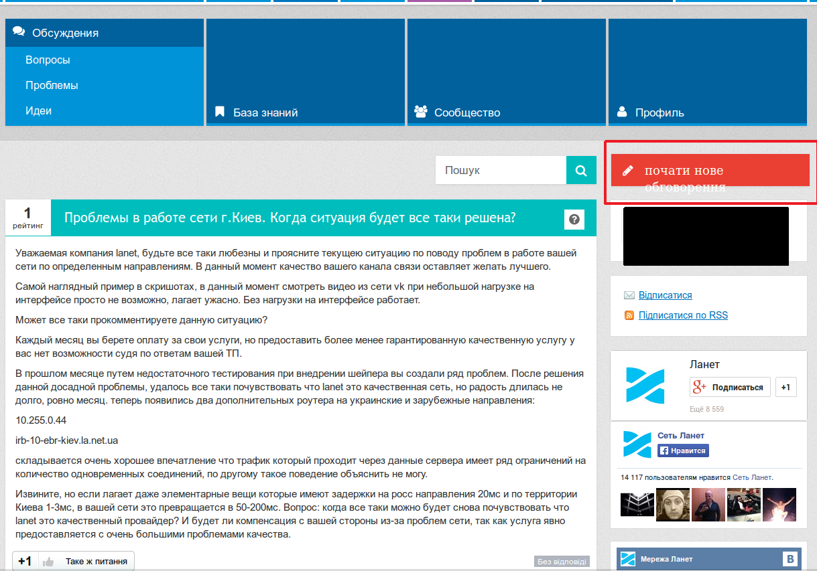Click the Lanet logo in Google+ widget

point(645,386)
